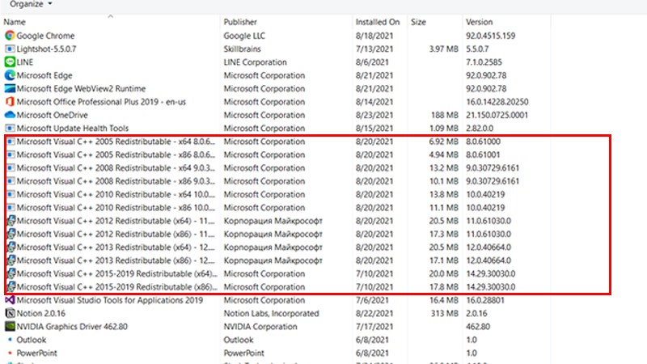647x364 pixels.
Task: Click the Google Chrome icon
Action: coord(10,36)
